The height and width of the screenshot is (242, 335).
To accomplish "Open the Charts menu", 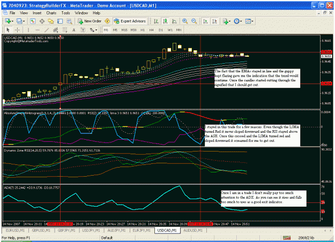I will tap(51, 13).
